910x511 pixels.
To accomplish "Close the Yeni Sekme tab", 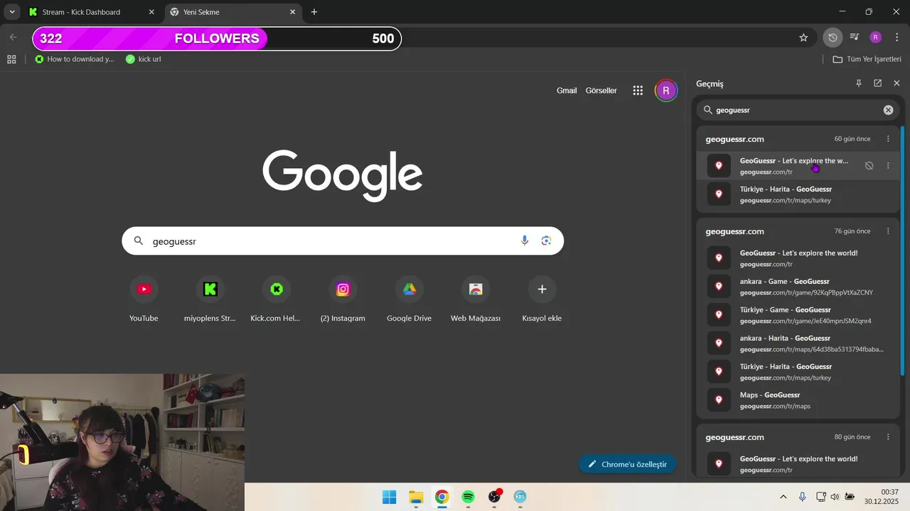I will click(292, 12).
